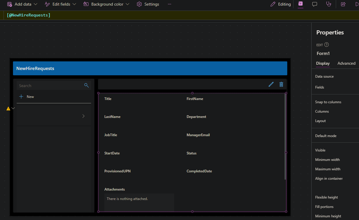Click the Preview app play icon
Viewport: 359px width, 220px height.
[x=357, y=4]
